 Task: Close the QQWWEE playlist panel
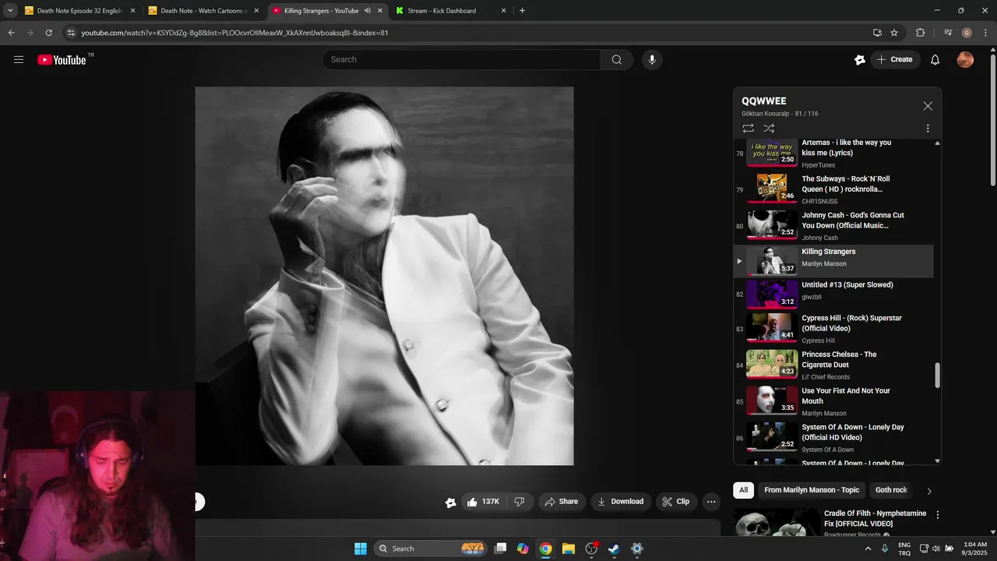(x=928, y=106)
